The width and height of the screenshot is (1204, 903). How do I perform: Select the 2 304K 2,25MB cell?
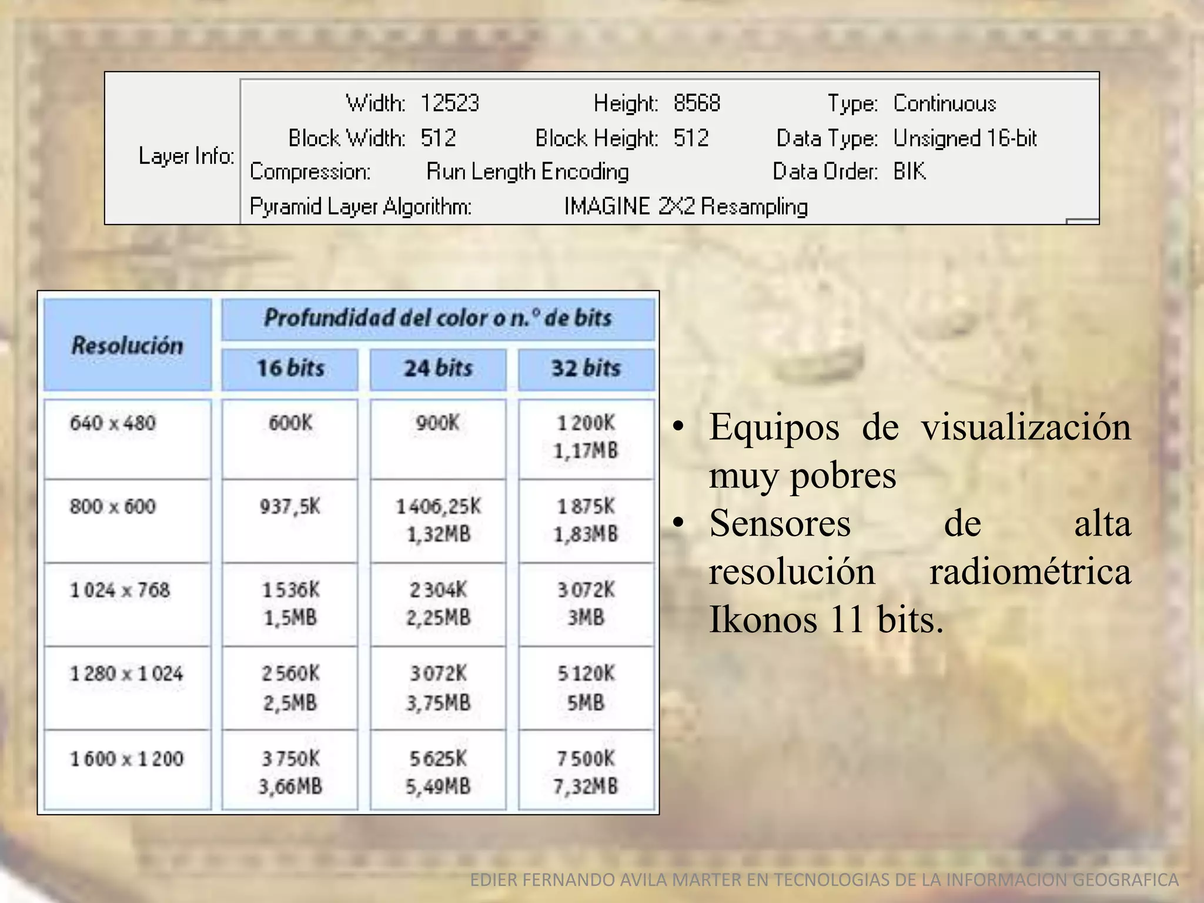pyautogui.click(x=438, y=605)
